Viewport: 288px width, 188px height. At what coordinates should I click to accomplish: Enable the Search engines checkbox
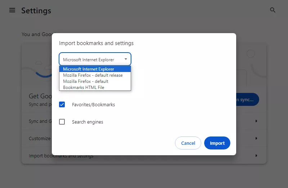click(62, 122)
